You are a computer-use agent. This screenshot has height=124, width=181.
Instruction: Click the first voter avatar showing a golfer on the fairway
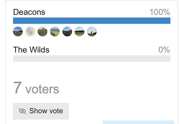[18, 31]
